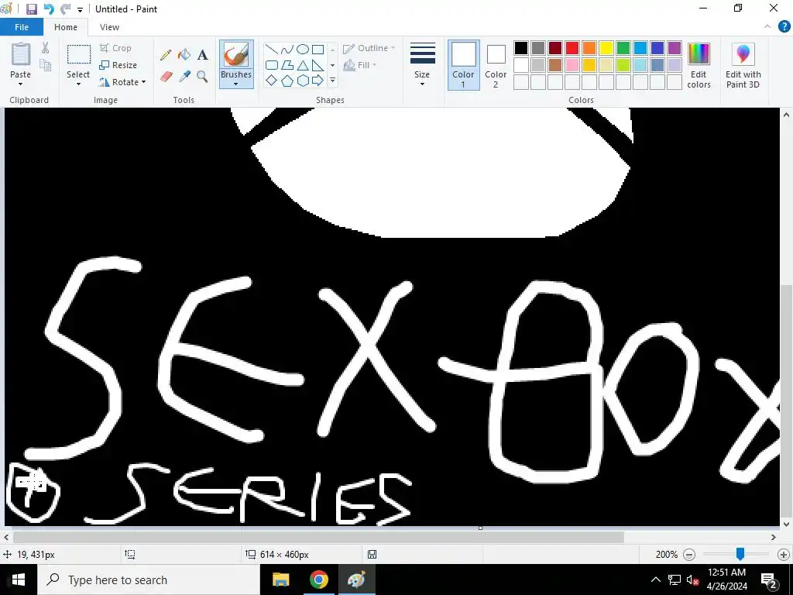793x595 pixels.
Task: Click the Undo arrow in title bar
Action: pyautogui.click(x=49, y=9)
